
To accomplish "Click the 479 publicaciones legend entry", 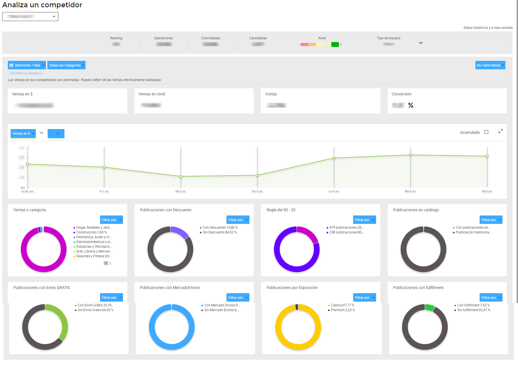I will pos(345,228).
